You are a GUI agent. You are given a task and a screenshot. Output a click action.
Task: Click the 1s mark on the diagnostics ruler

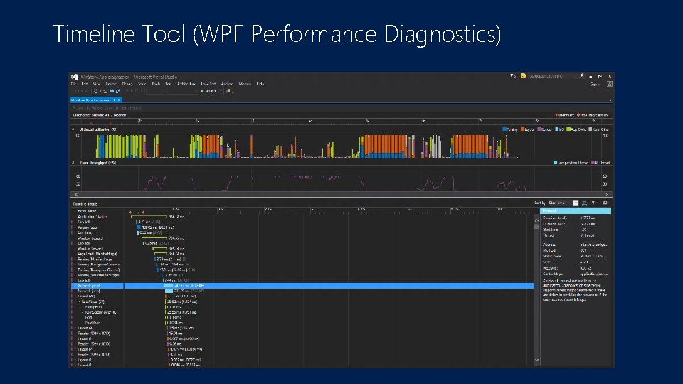pos(140,121)
